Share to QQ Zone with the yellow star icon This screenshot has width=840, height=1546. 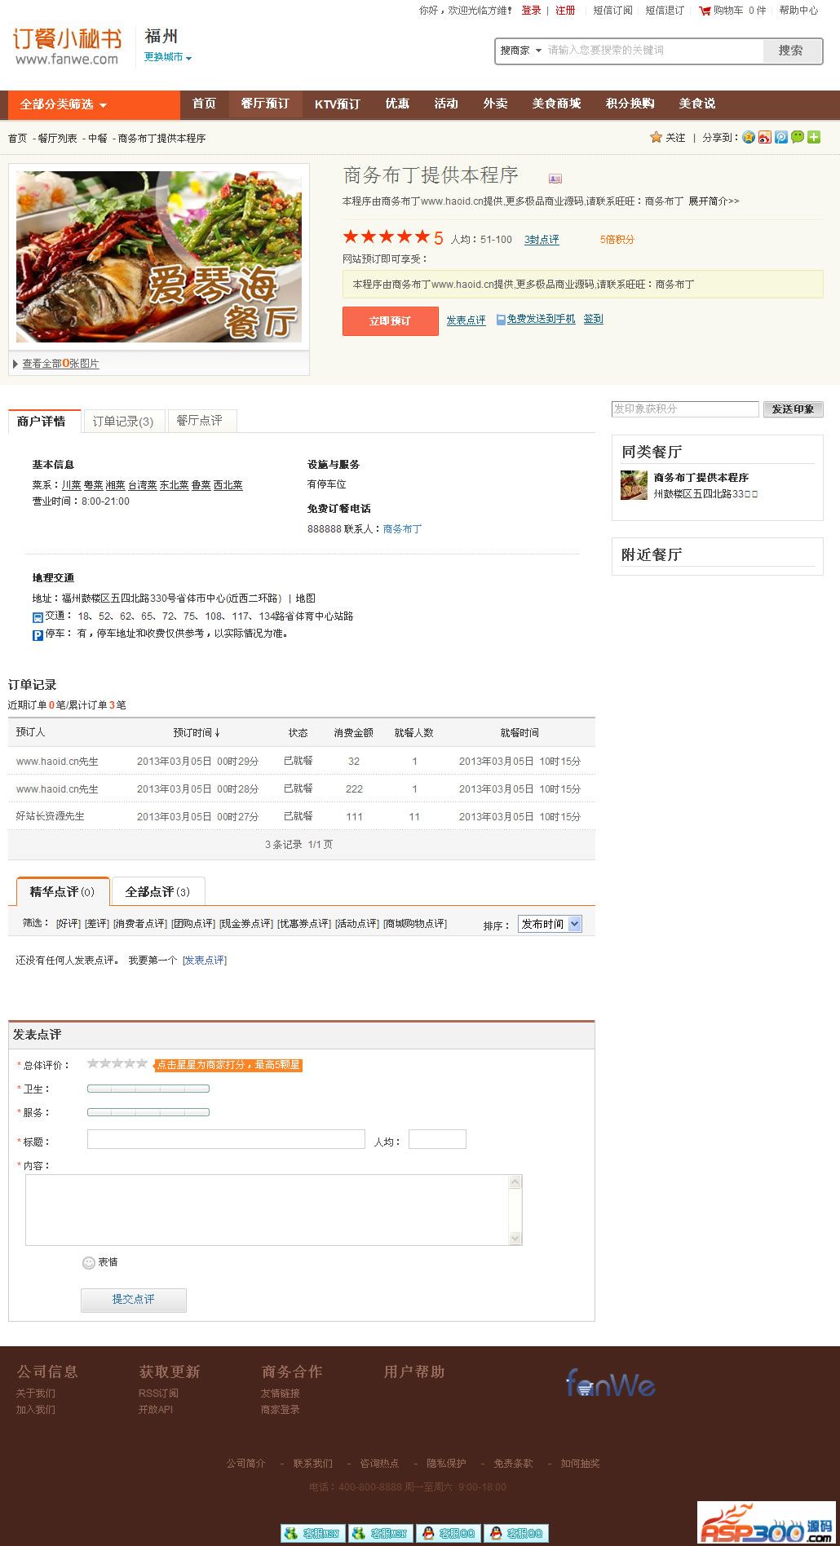point(749,137)
